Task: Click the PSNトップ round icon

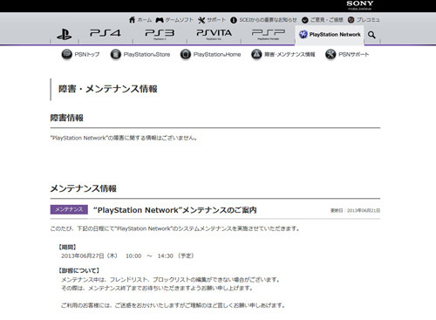Action: pos(67,54)
